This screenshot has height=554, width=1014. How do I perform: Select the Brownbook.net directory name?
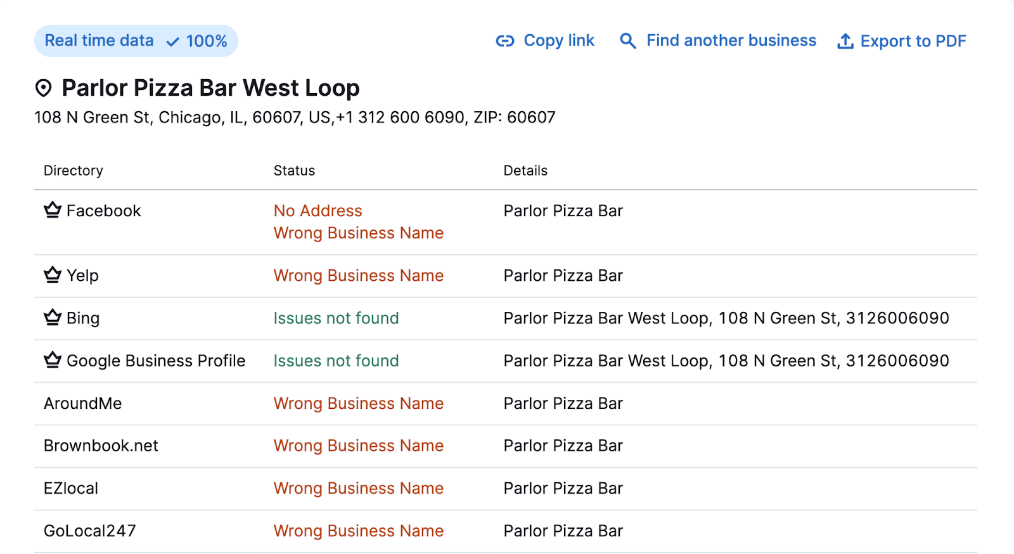point(101,446)
